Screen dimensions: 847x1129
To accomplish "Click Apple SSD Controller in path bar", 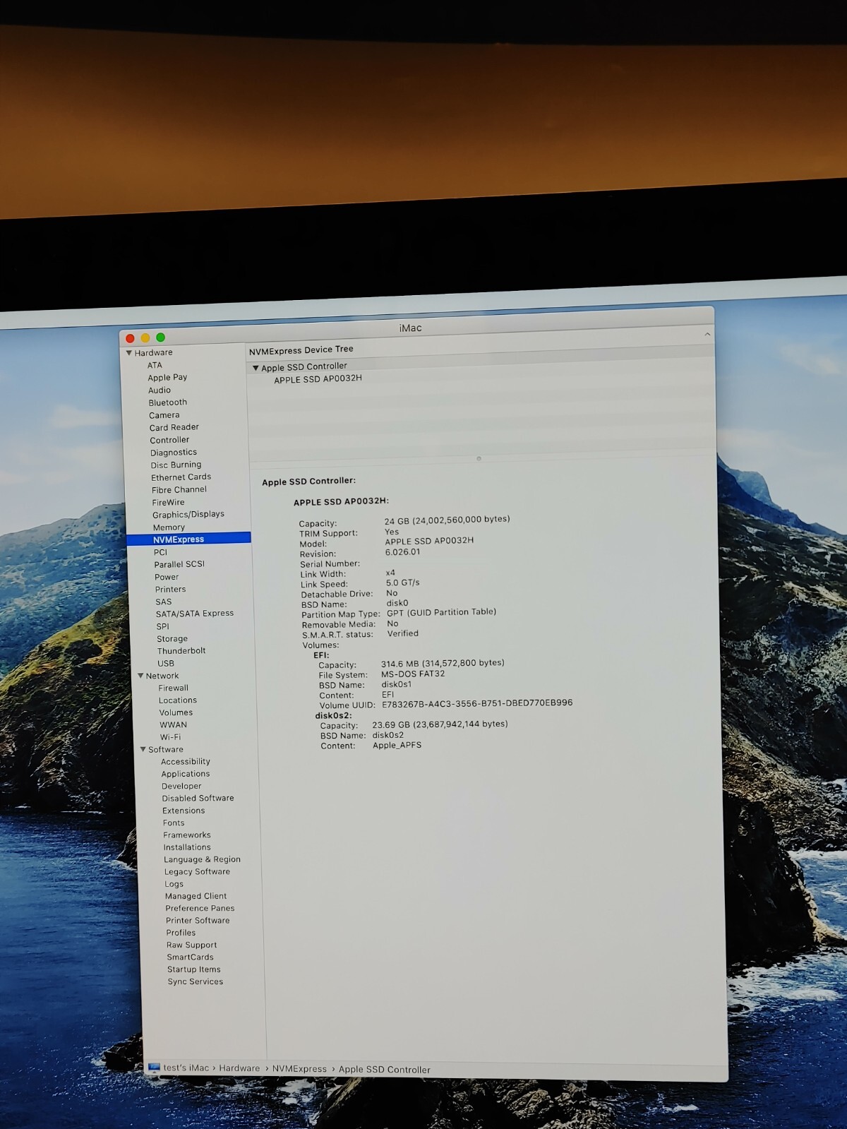I will click(x=385, y=1070).
